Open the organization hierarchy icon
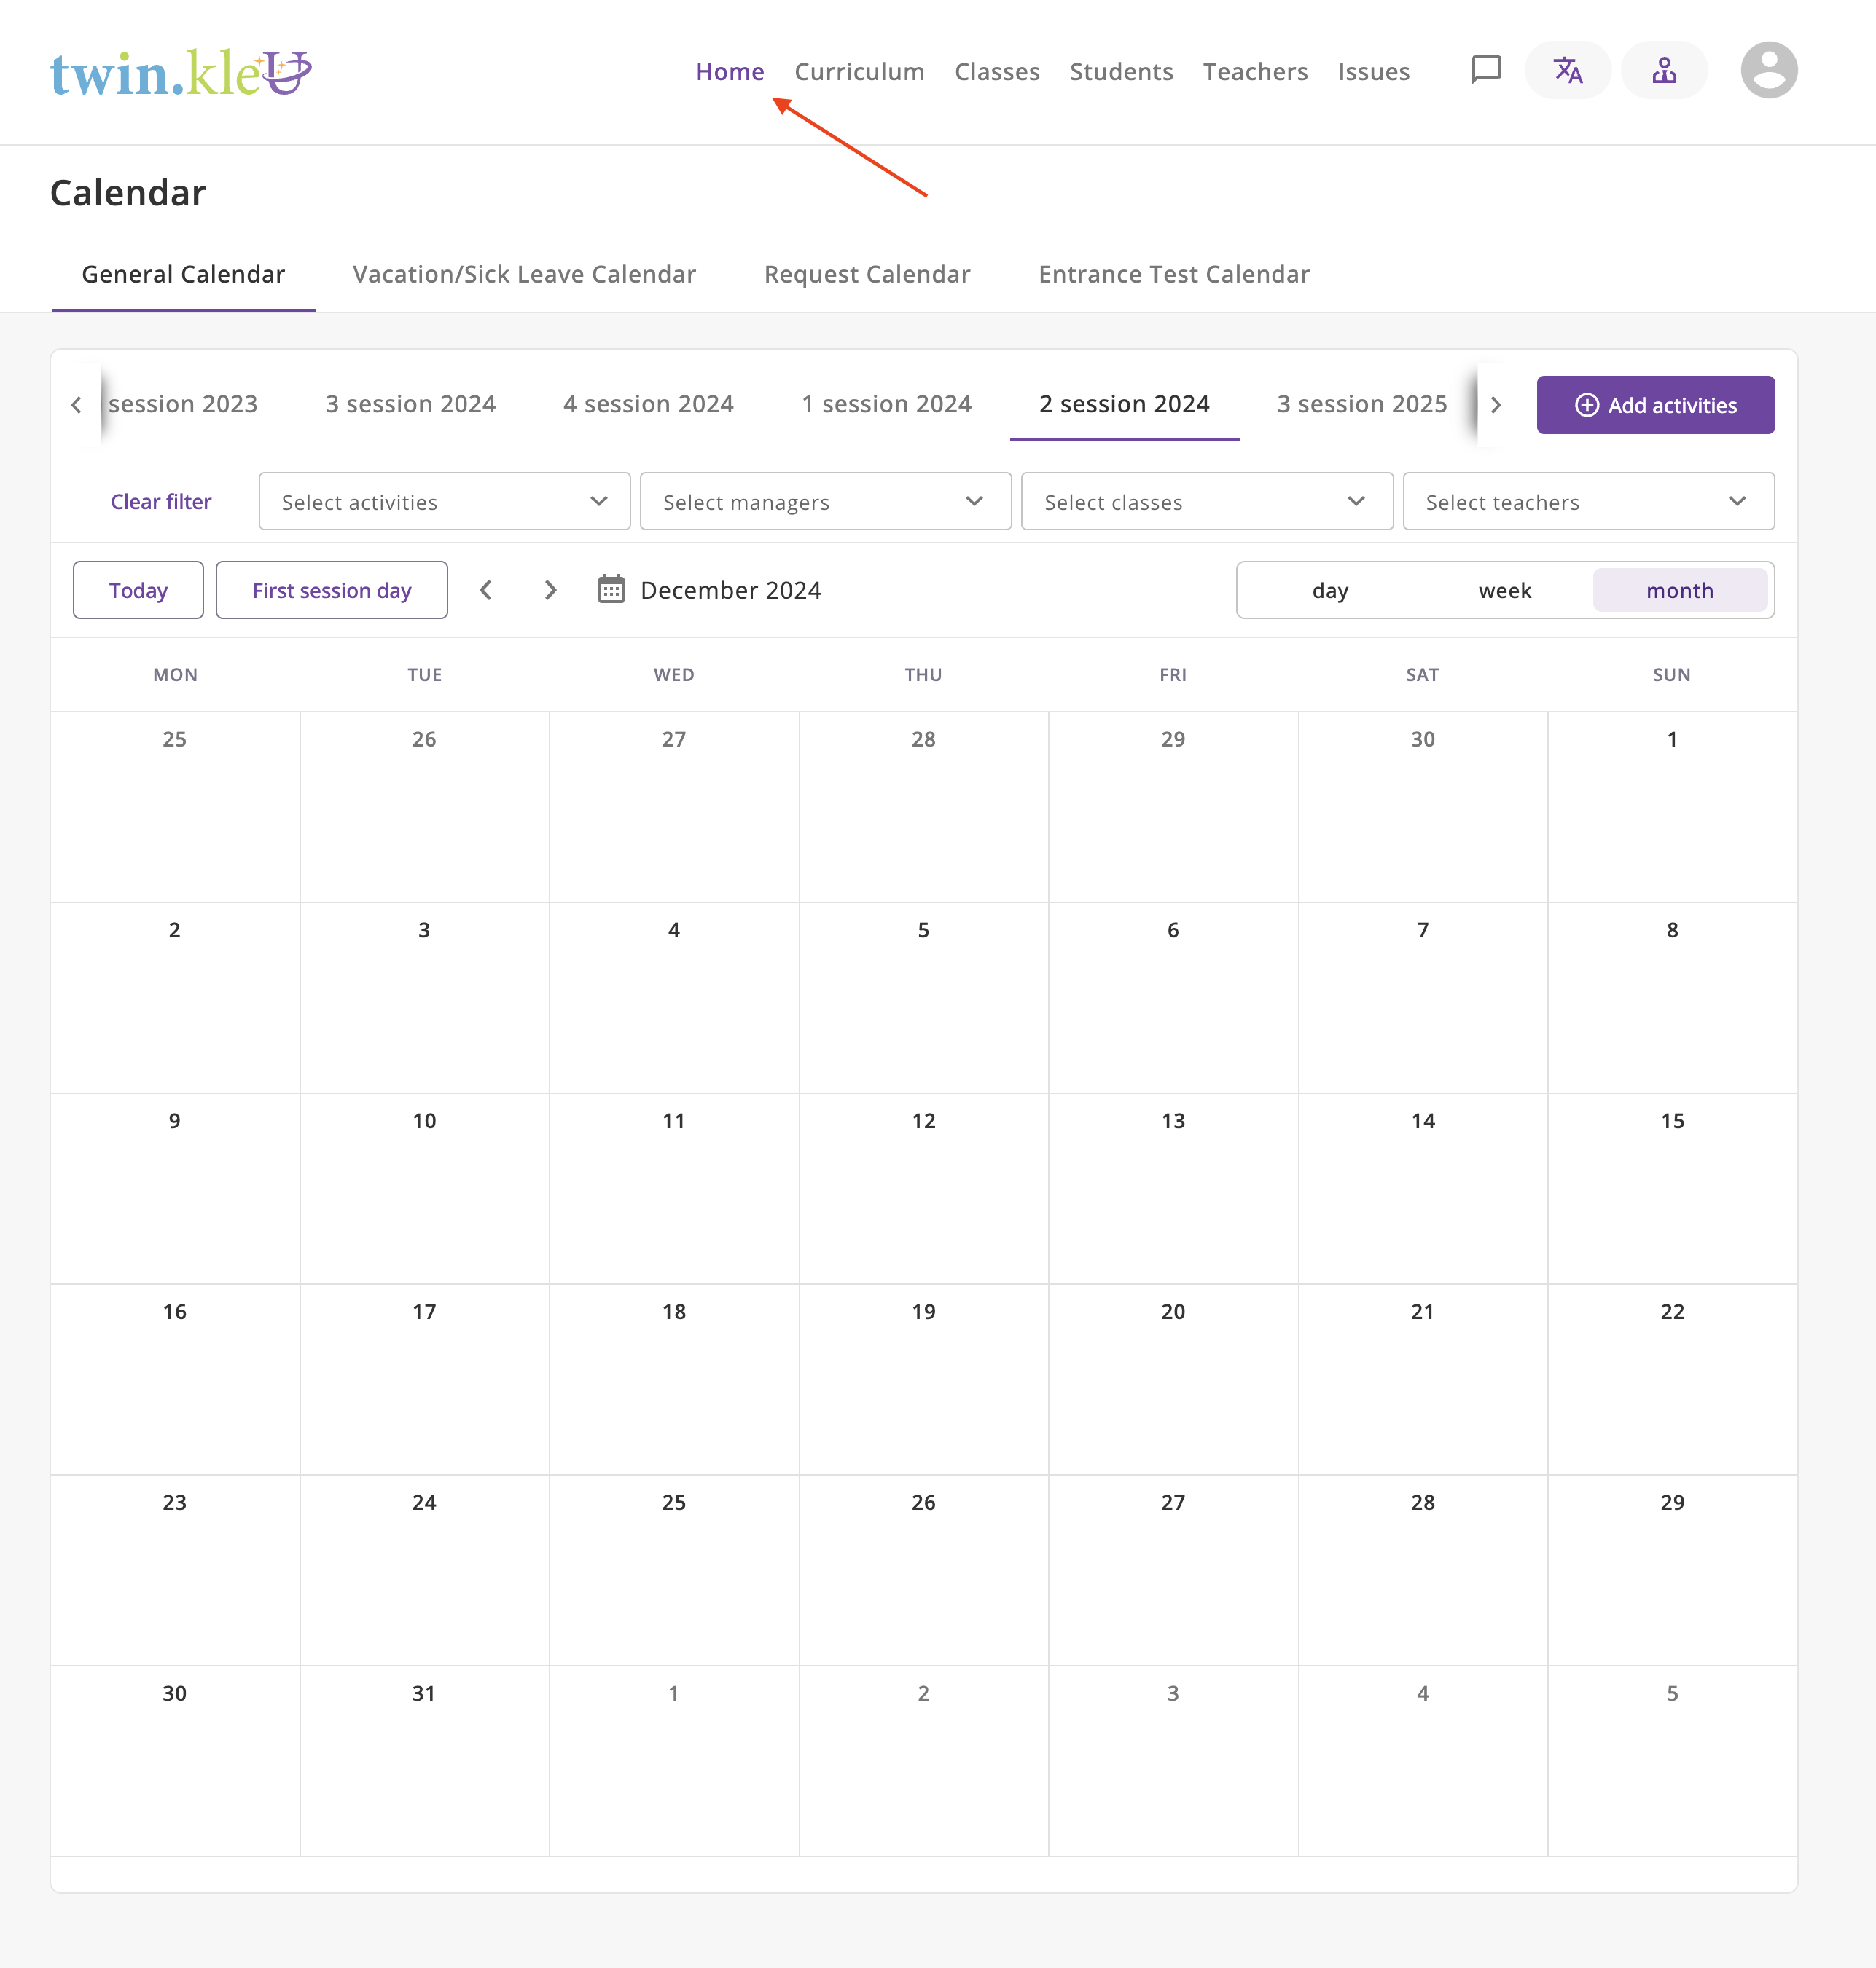 pos(1664,71)
